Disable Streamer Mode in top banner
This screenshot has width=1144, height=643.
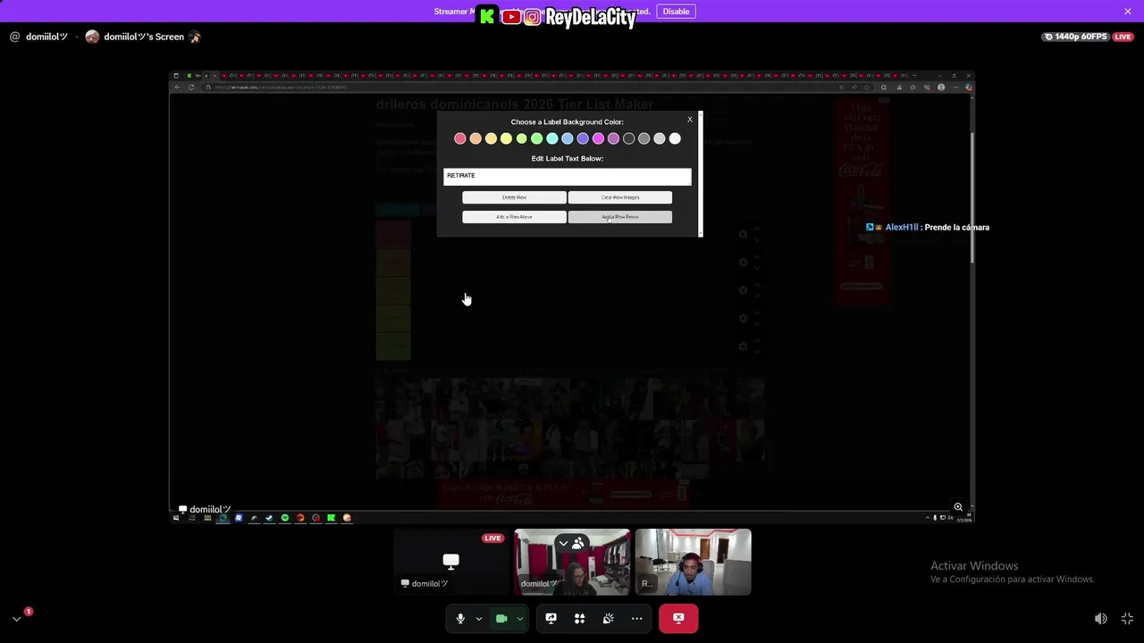click(676, 12)
